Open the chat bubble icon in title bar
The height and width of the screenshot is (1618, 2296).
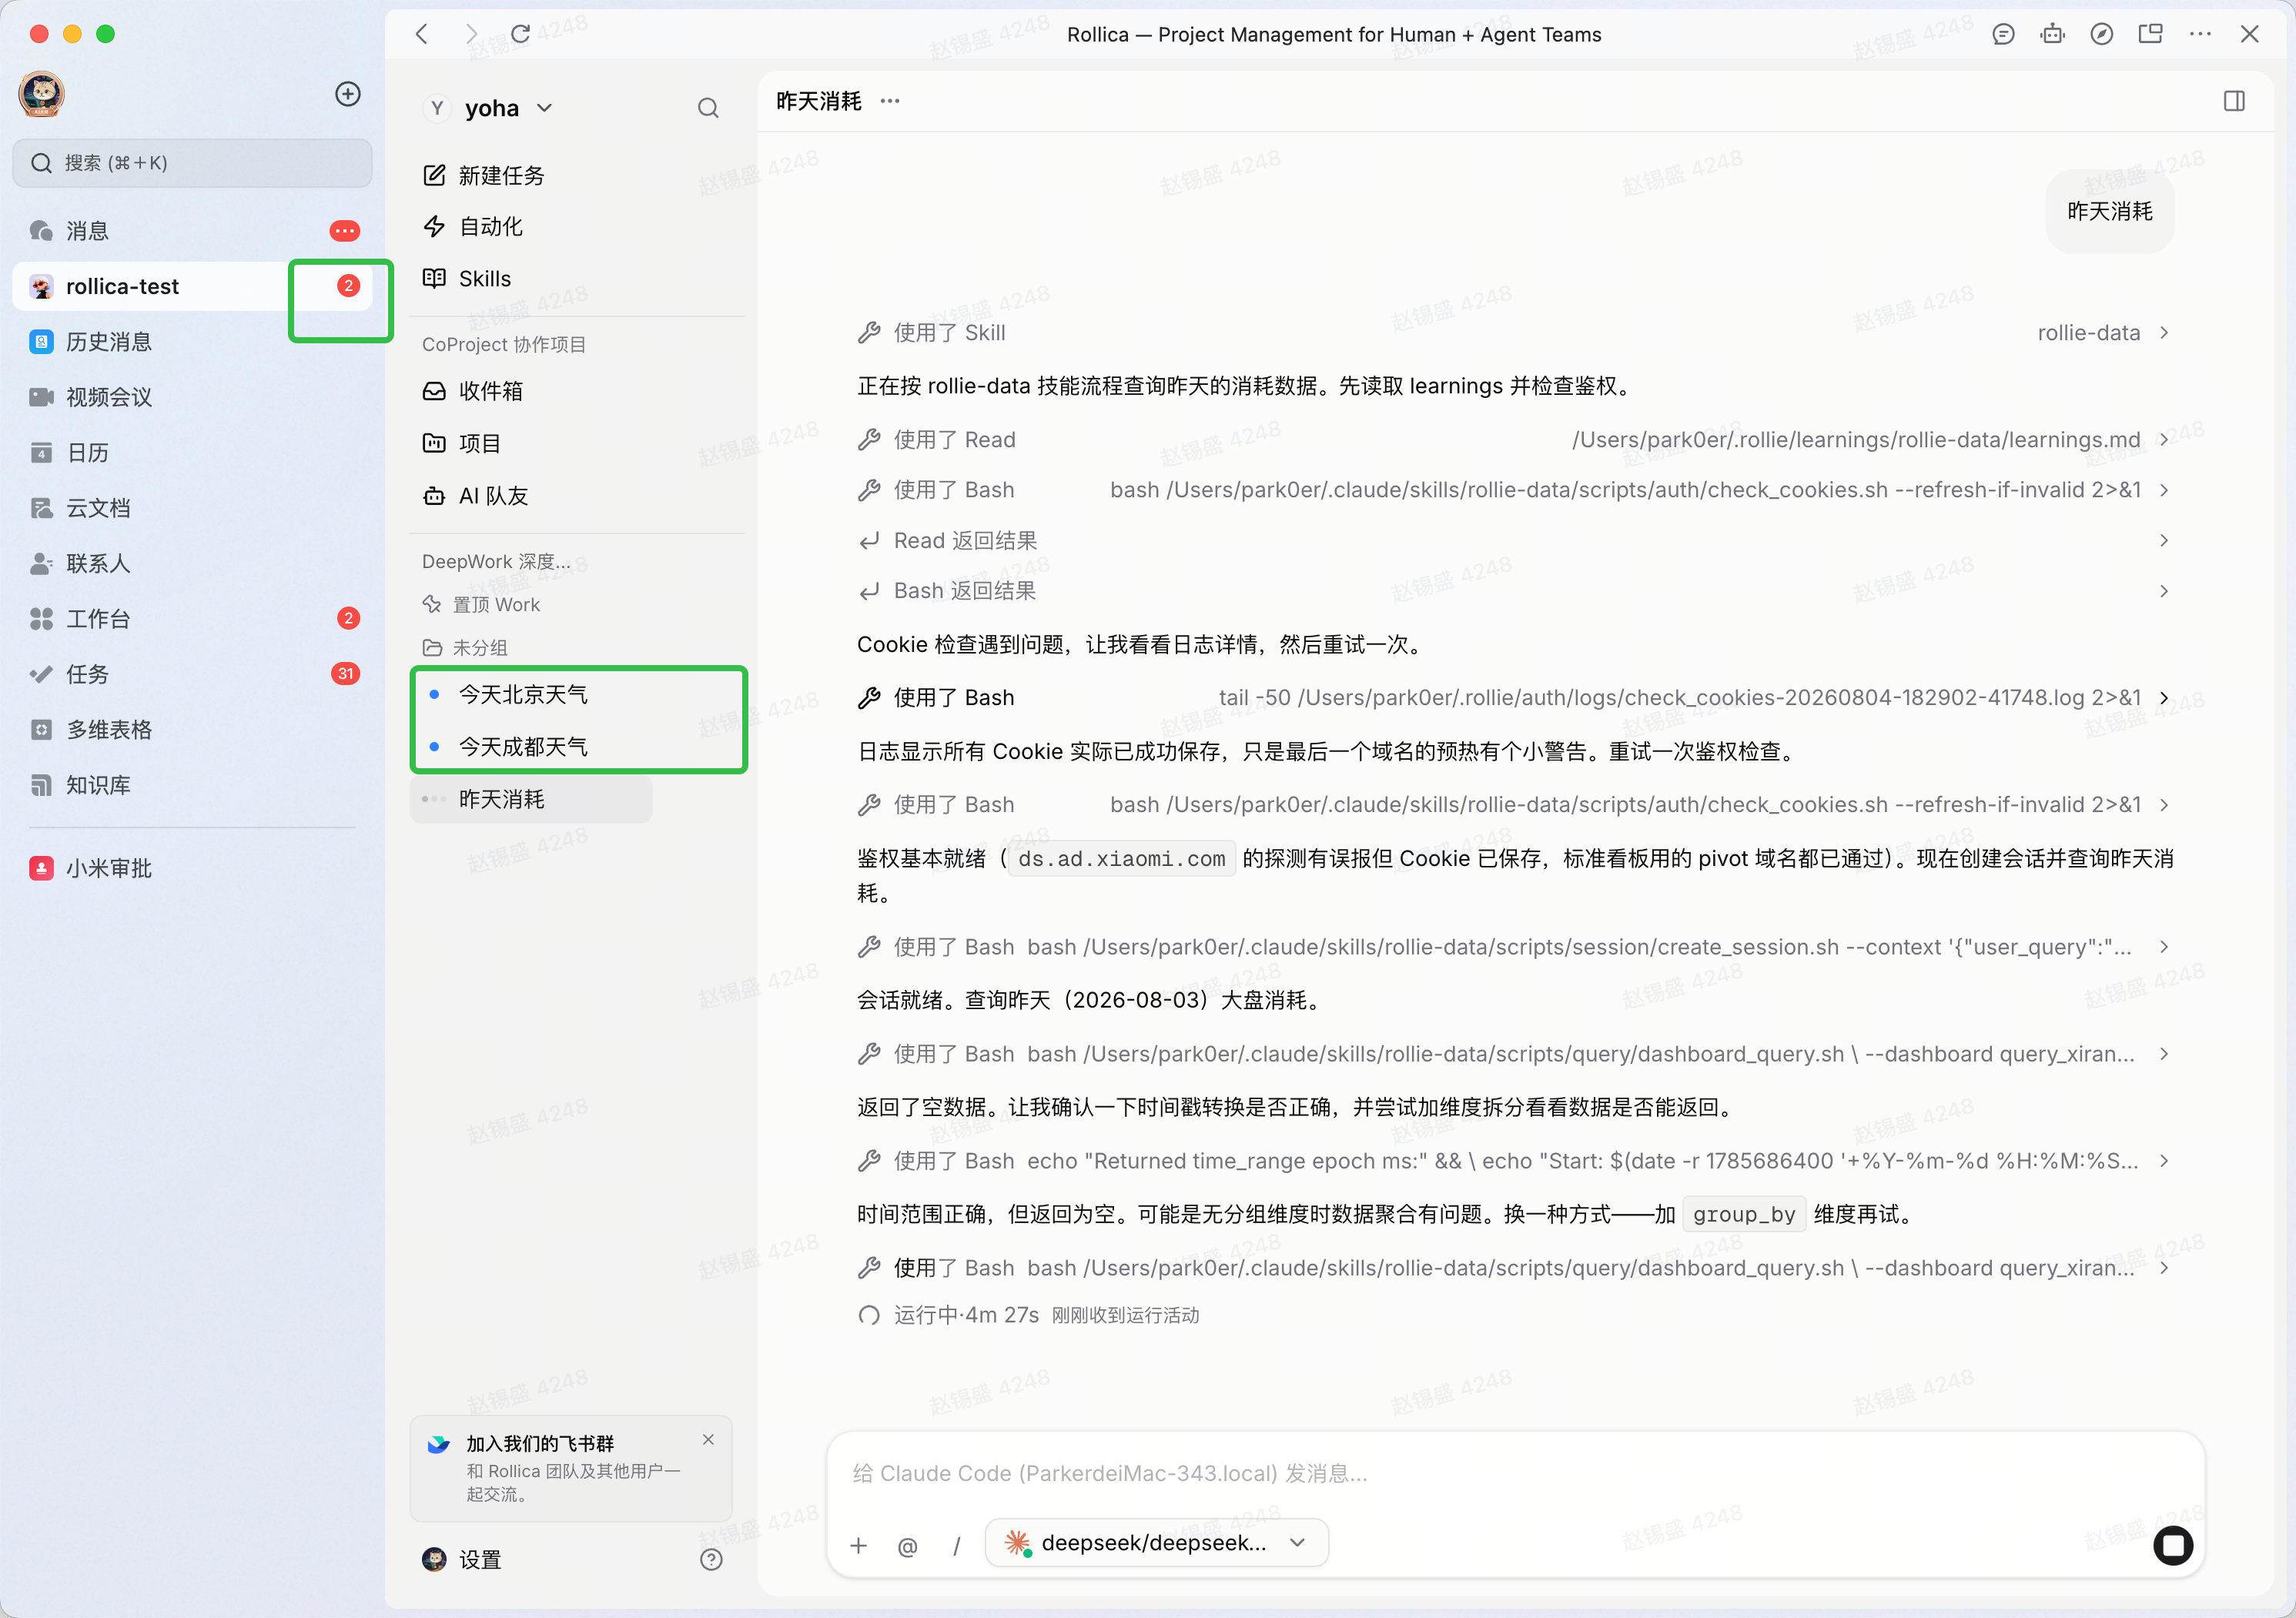coord(2003,34)
